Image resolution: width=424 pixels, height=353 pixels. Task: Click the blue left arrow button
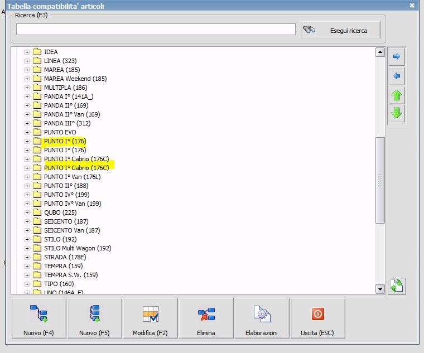[397, 76]
